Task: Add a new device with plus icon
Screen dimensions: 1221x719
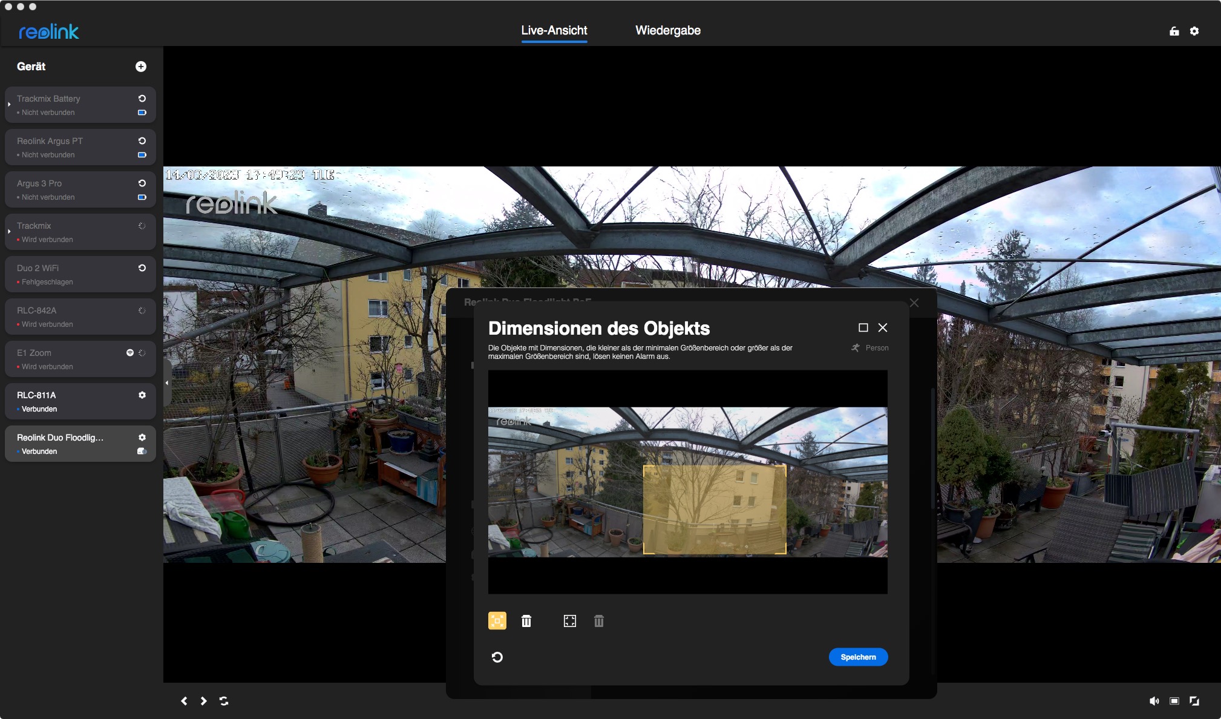Action: [141, 67]
